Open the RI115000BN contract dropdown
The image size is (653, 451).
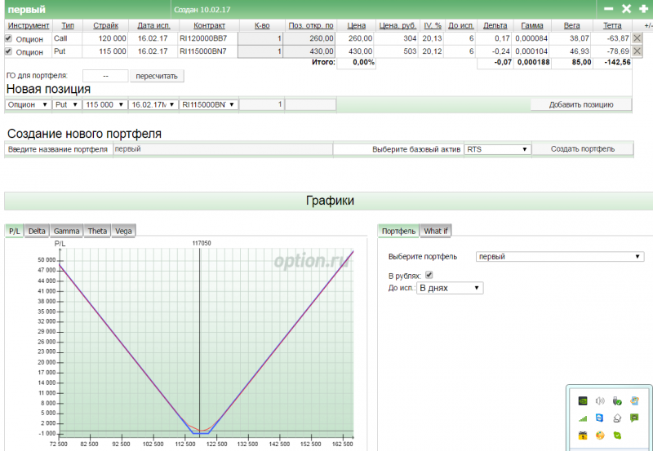[209, 105]
